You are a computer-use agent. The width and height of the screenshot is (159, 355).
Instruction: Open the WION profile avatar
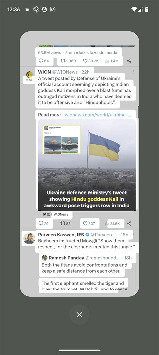click(x=29, y=76)
